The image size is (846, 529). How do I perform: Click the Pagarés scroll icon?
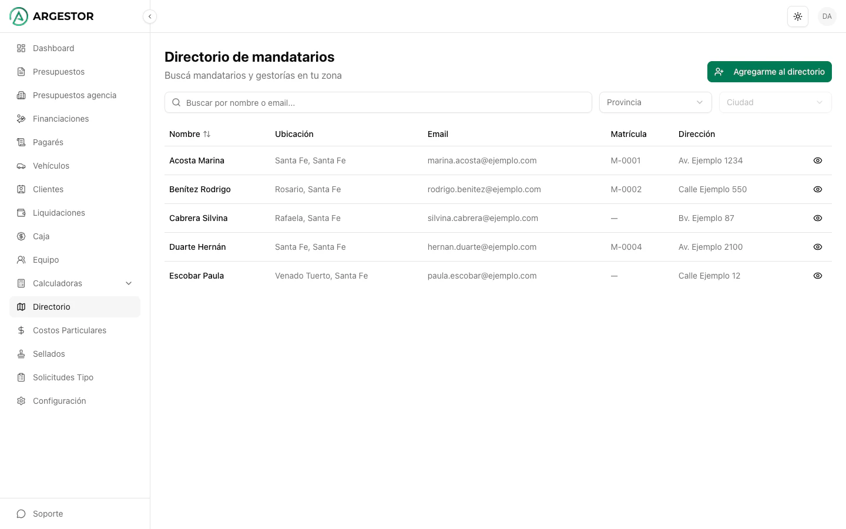(21, 142)
